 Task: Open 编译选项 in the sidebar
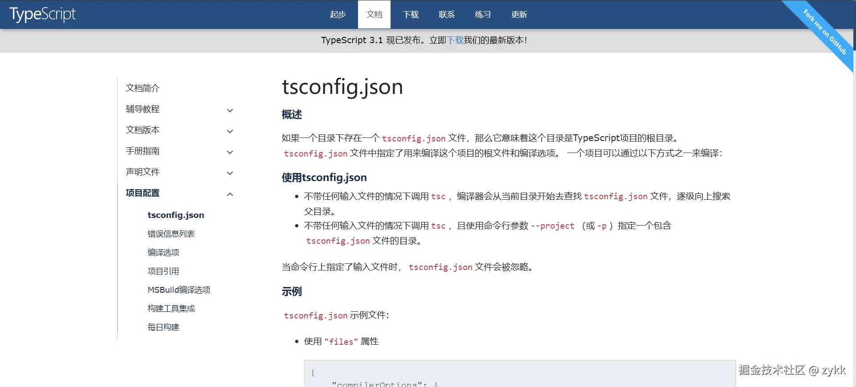coord(163,252)
